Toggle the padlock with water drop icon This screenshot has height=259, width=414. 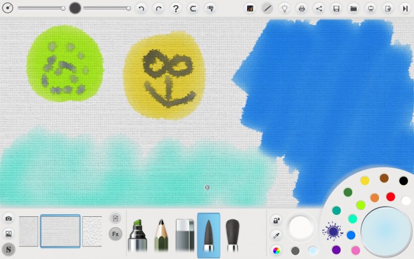(x=276, y=220)
